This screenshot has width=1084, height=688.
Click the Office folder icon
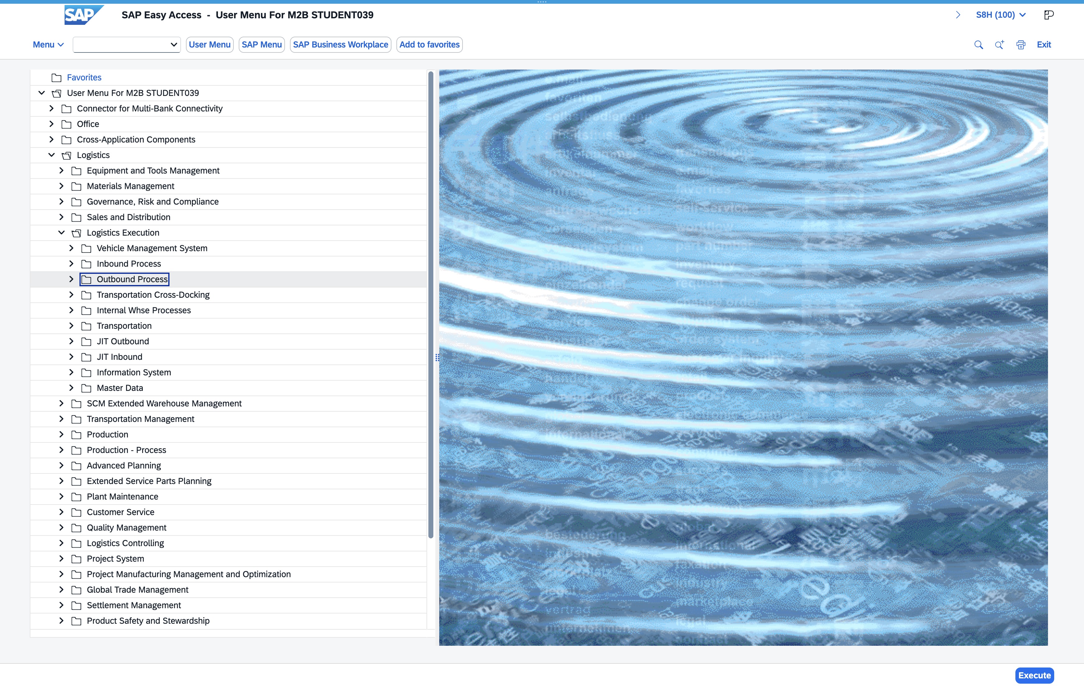tap(66, 124)
